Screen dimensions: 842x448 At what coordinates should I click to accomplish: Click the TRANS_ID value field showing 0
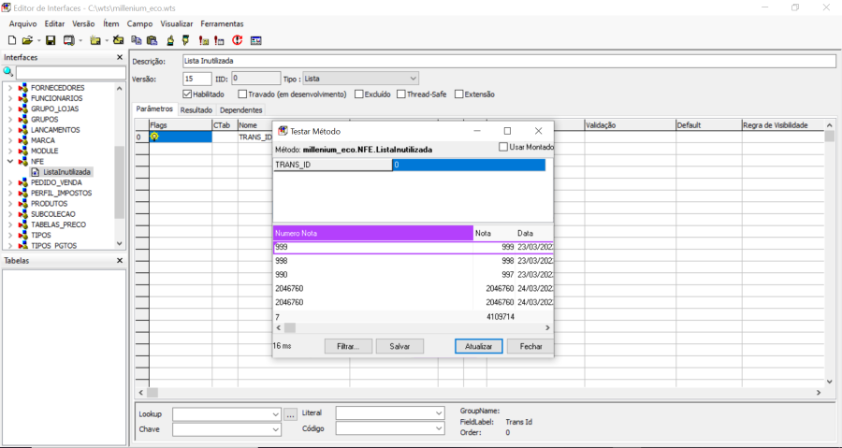[469, 165]
